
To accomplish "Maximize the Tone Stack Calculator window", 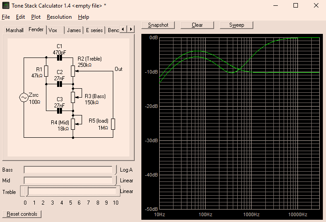I will pos(296,6).
